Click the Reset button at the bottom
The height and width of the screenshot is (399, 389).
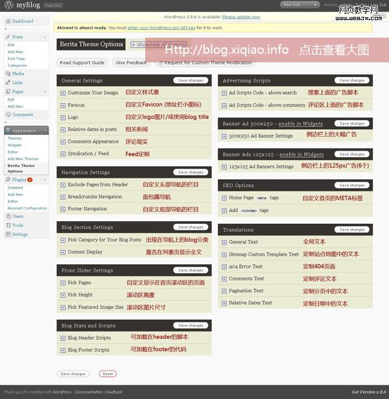click(108, 374)
